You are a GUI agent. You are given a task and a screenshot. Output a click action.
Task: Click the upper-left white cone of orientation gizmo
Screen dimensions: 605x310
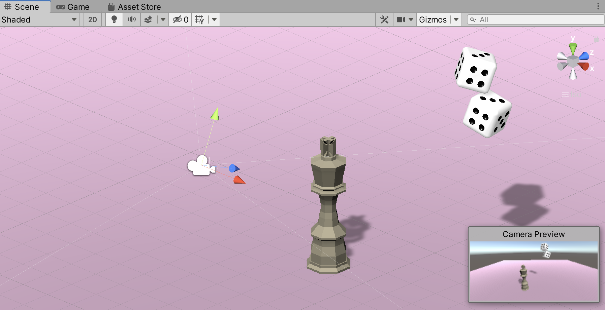coord(562,56)
